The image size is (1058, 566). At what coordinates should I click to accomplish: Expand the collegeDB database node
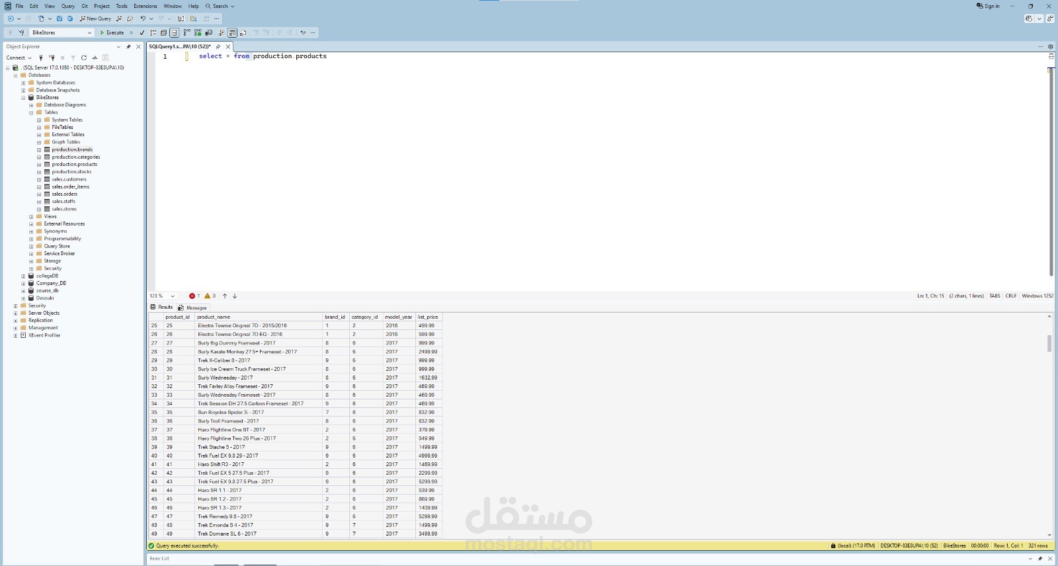(23, 276)
